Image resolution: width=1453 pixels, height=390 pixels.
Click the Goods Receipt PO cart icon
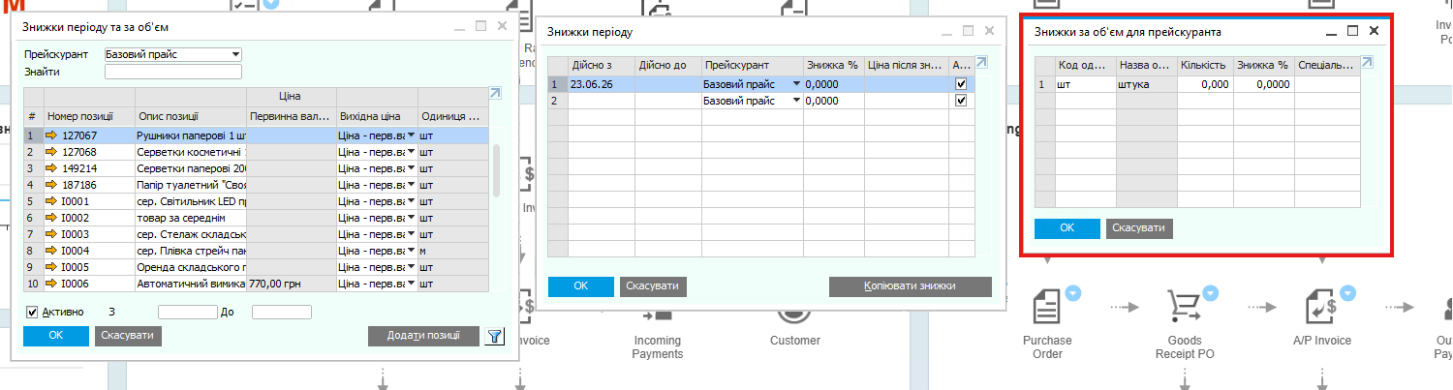click(x=1184, y=308)
